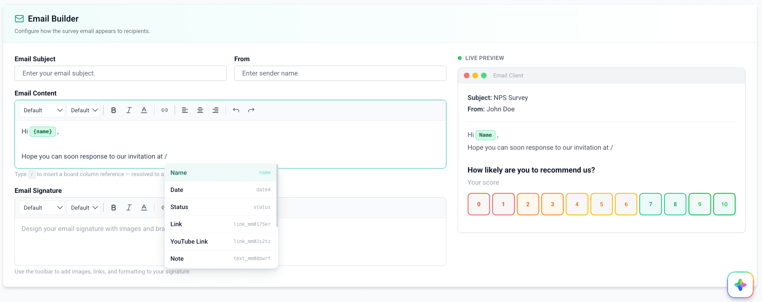Click the red dot in Email Client bar
The width and height of the screenshot is (762, 302).
(467, 75)
